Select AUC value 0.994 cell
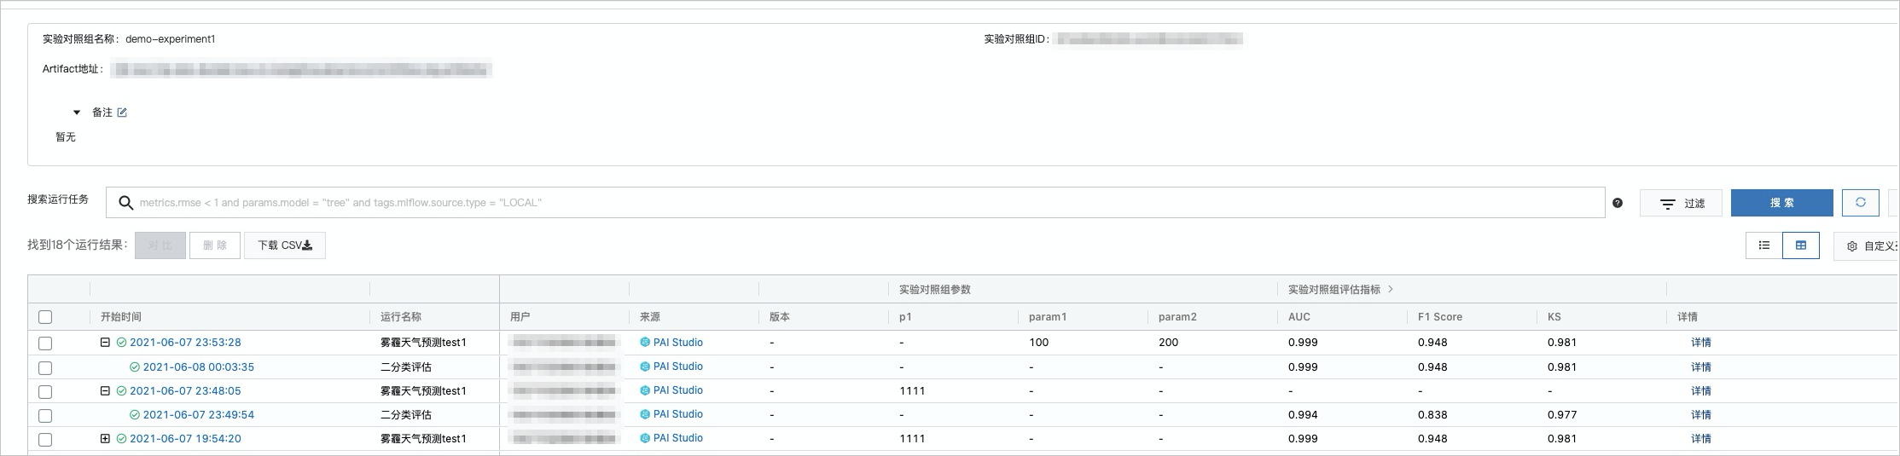The height and width of the screenshot is (456, 1900). (x=1303, y=415)
